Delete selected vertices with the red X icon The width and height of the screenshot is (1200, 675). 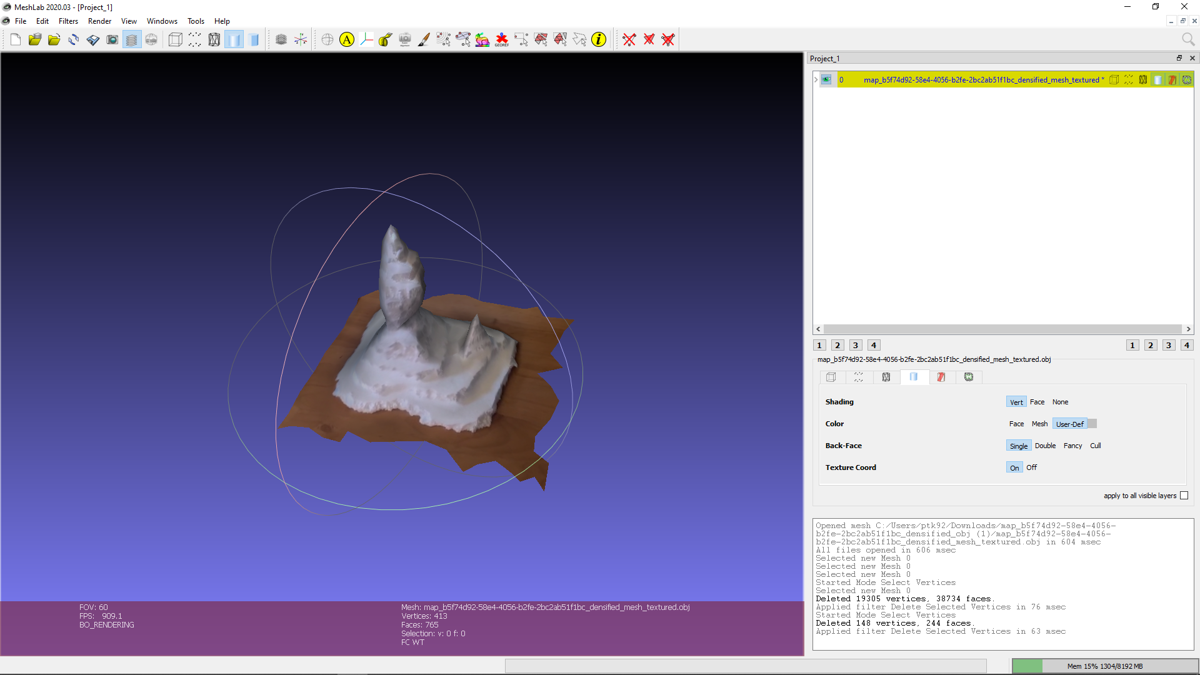tap(629, 39)
